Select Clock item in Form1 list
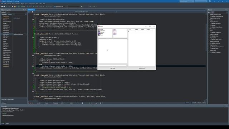 [x=102, y=29]
